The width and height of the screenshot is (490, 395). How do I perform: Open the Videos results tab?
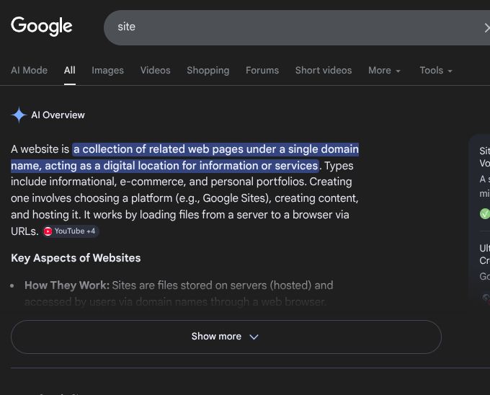tap(155, 71)
